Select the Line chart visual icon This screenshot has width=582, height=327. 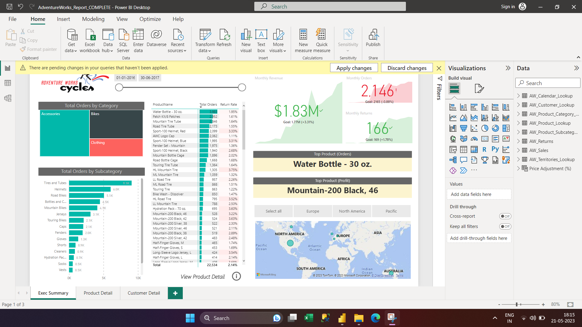coord(453,118)
